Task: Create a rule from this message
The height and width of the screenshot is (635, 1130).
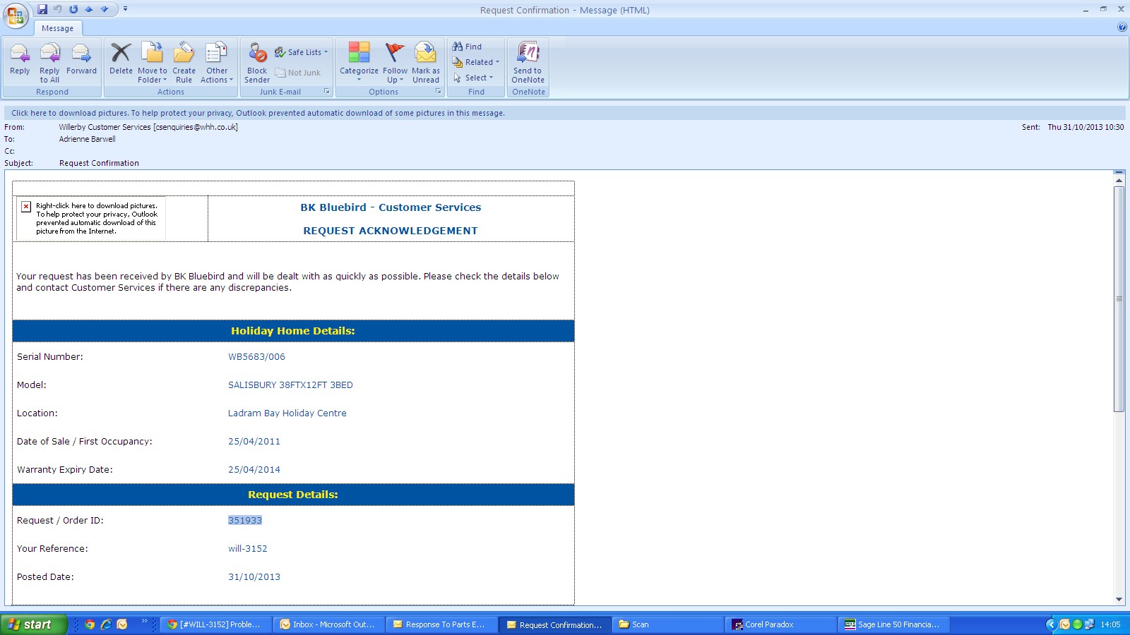Action: click(x=184, y=62)
